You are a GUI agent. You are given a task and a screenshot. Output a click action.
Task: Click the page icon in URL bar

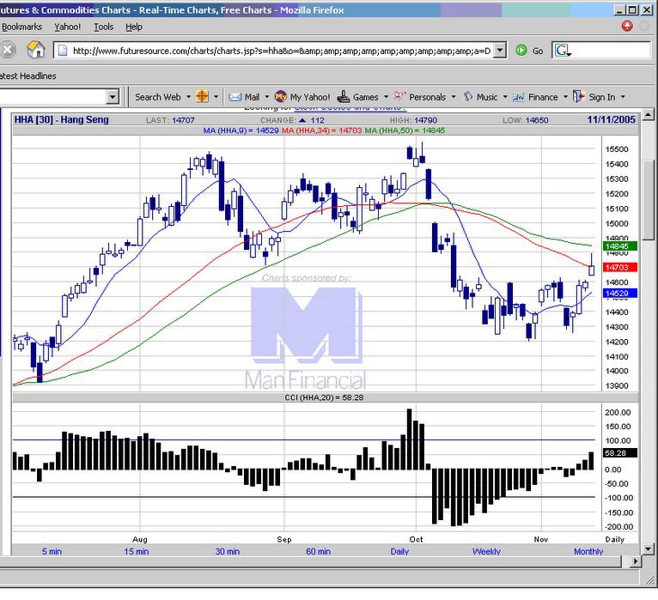[63, 51]
